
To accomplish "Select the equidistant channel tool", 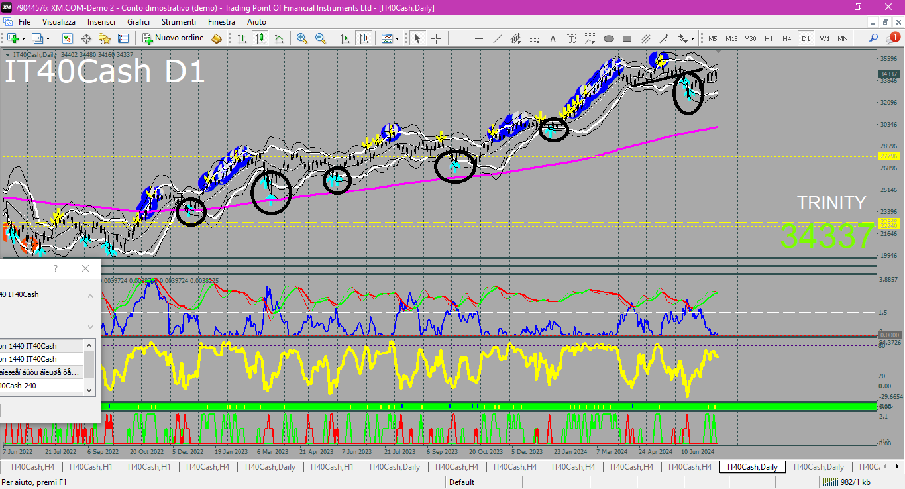I will pyautogui.click(x=515, y=38).
